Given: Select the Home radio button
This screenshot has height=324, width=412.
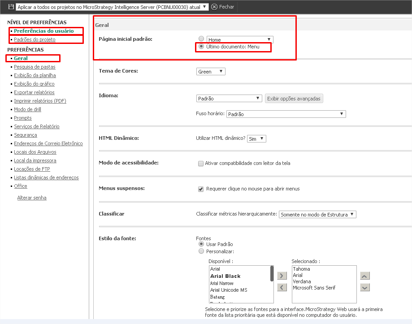Looking at the screenshot, I should pos(201,39).
